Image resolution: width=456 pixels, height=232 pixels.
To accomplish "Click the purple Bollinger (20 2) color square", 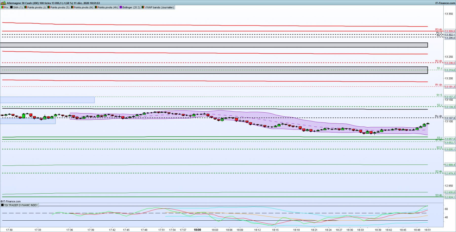I will [121, 7].
